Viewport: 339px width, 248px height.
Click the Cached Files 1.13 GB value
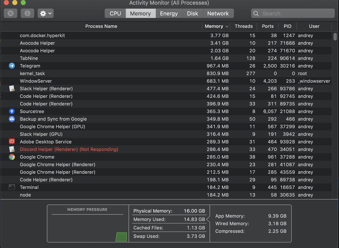coord(196,228)
